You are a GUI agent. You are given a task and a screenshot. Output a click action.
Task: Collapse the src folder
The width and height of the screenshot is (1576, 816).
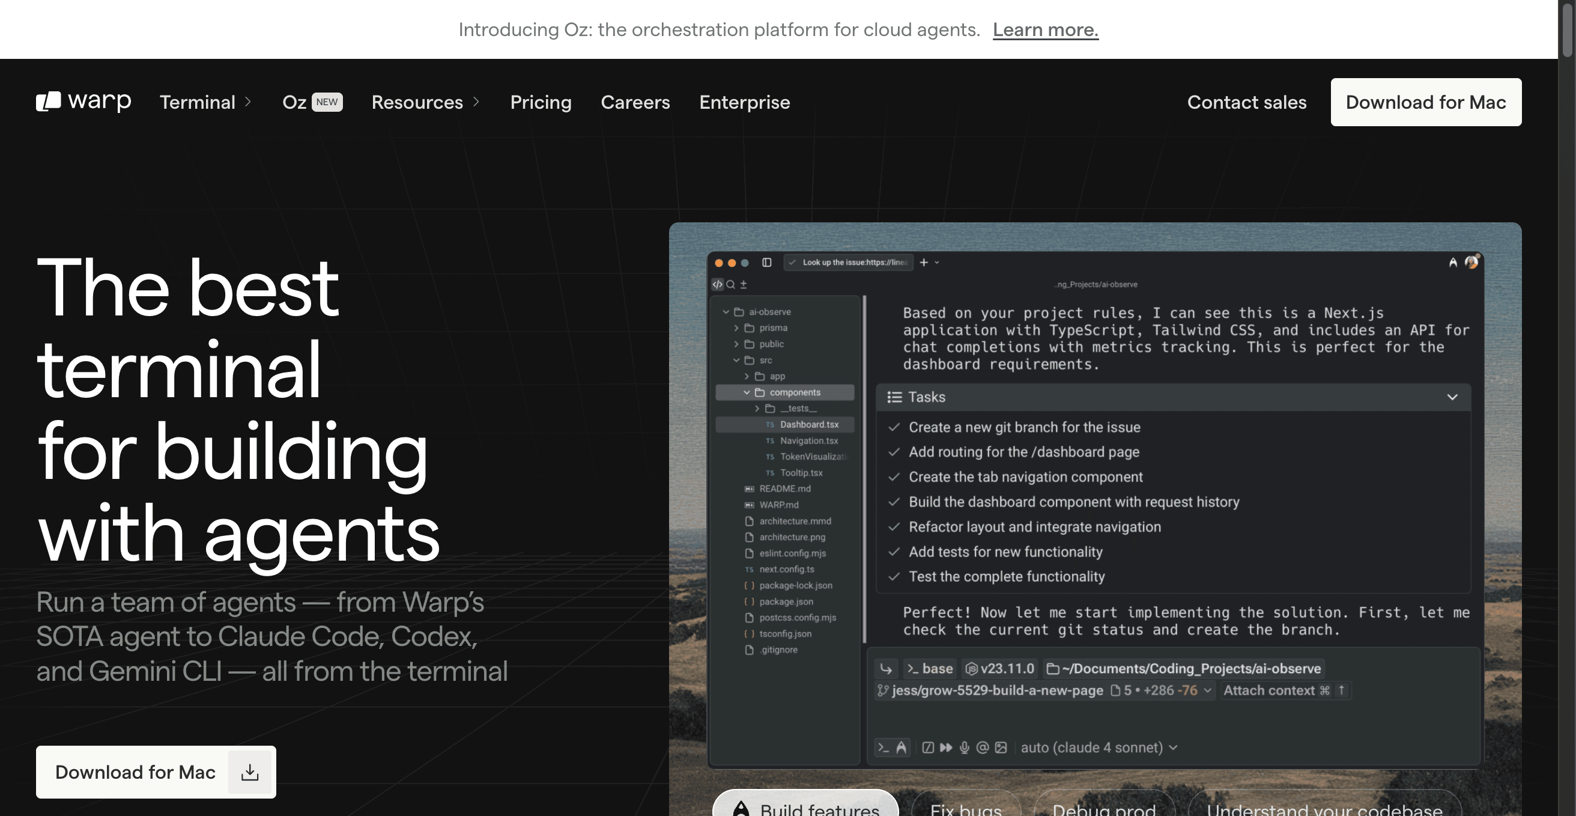pos(736,360)
